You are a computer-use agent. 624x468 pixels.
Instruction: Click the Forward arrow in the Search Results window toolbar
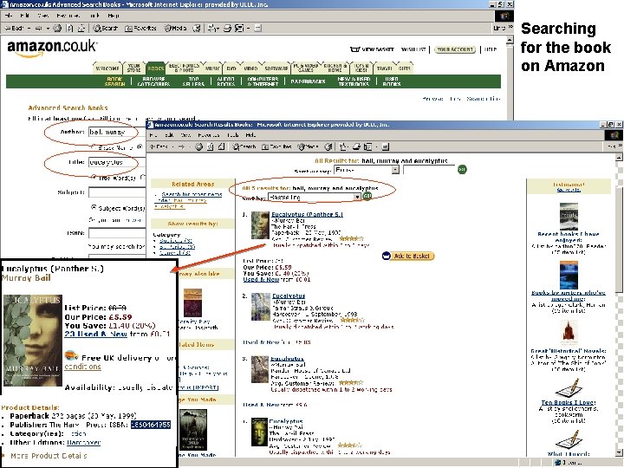point(181,146)
